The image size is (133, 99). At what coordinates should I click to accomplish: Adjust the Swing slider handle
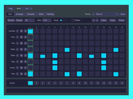coord(61,20)
